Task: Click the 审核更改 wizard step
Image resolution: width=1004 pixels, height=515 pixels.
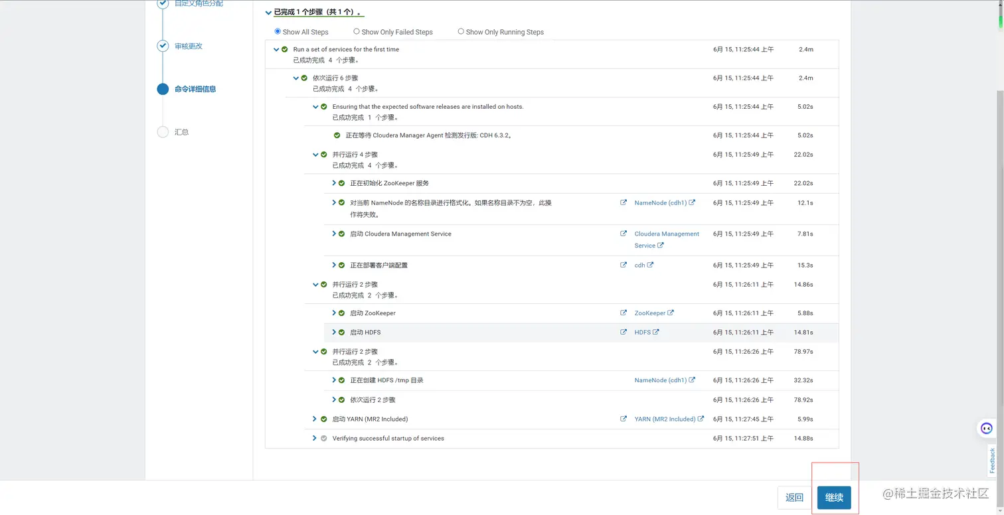Action: [x=188, y=46]
